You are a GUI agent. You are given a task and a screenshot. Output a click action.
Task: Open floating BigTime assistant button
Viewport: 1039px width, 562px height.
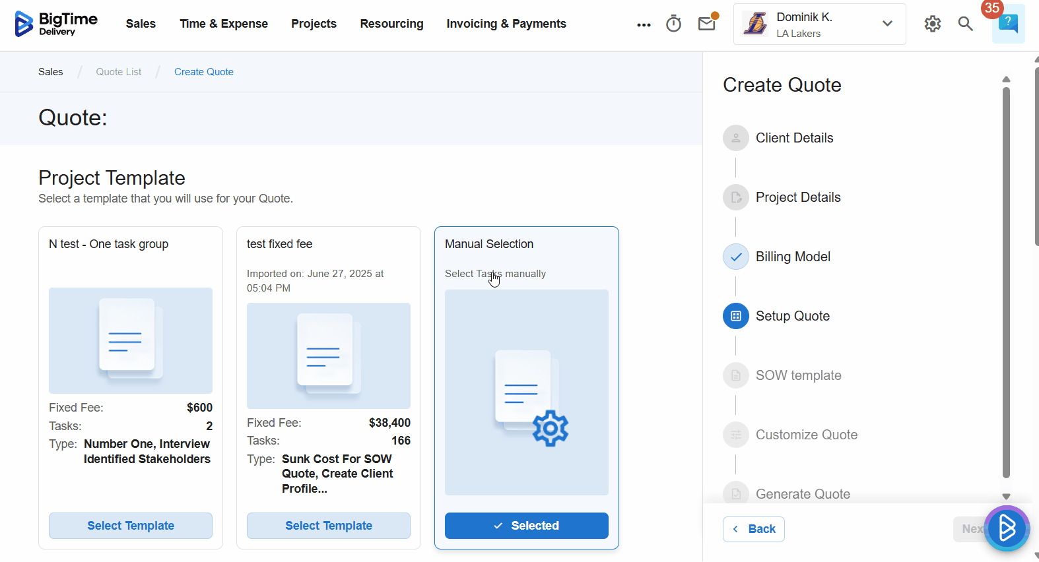1007,528
